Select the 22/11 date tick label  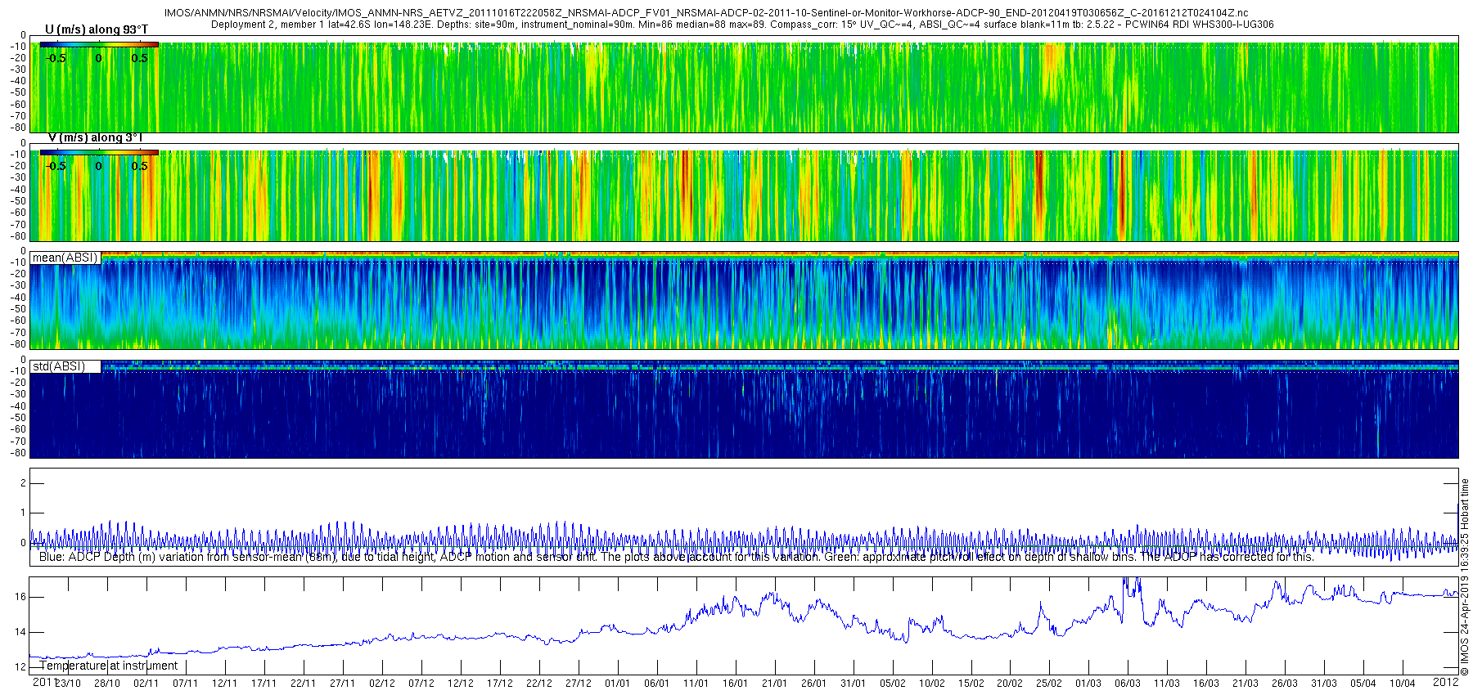(304, 684)
